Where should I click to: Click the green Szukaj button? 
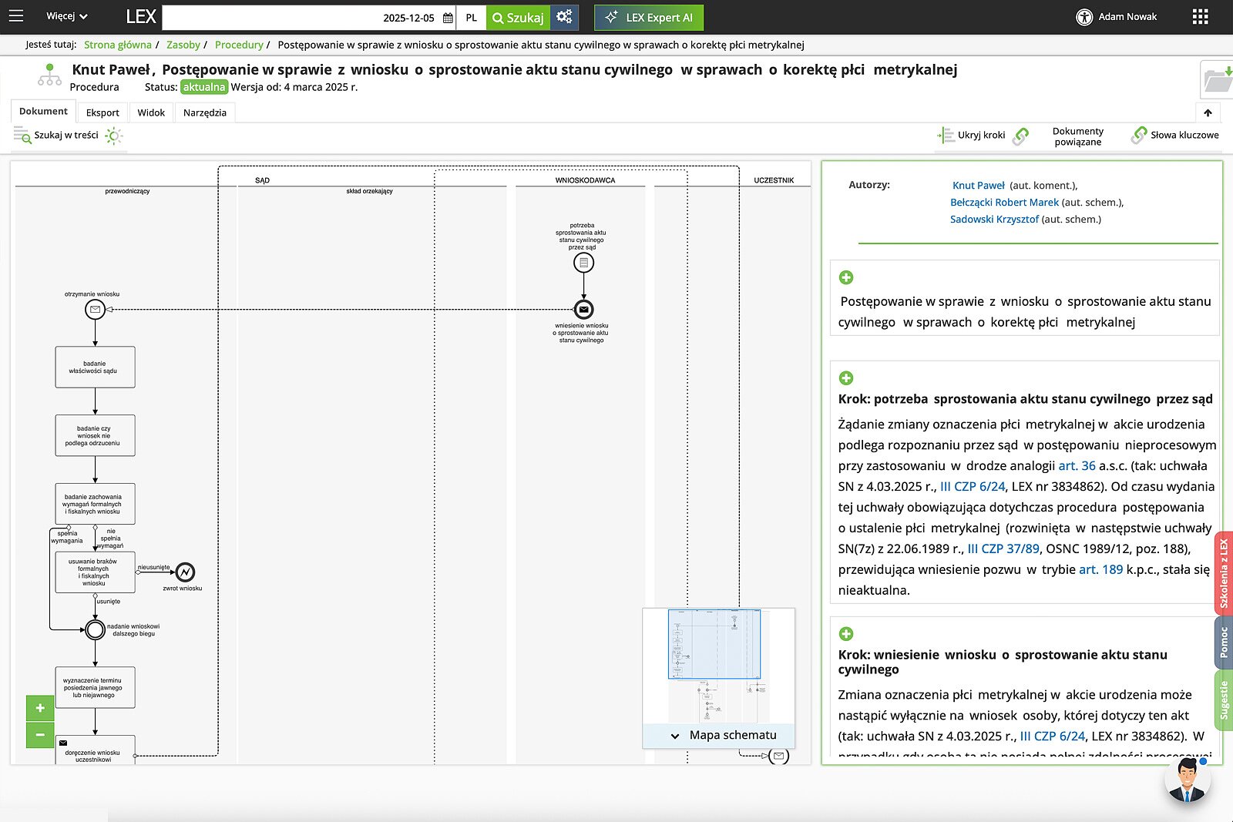pyautogui.click(x=518, y=18)
